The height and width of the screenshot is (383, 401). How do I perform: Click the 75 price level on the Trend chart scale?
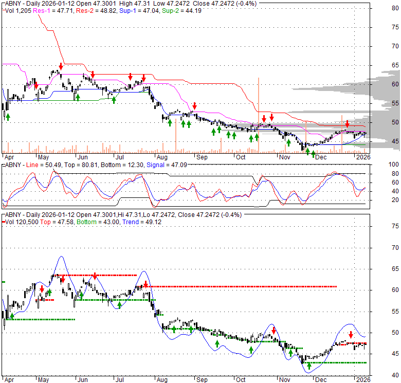[395, 226]
